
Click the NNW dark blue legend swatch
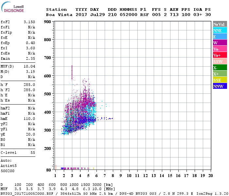pos(220,86)
